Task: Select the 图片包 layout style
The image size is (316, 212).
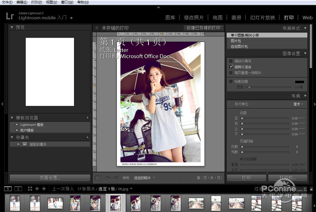Action: [236, 41]
